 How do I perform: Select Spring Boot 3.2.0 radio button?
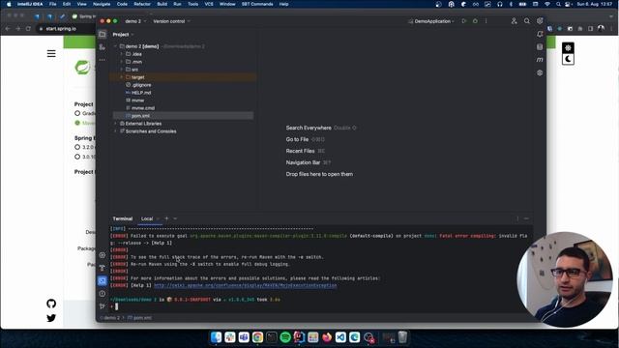coord(77,147)
